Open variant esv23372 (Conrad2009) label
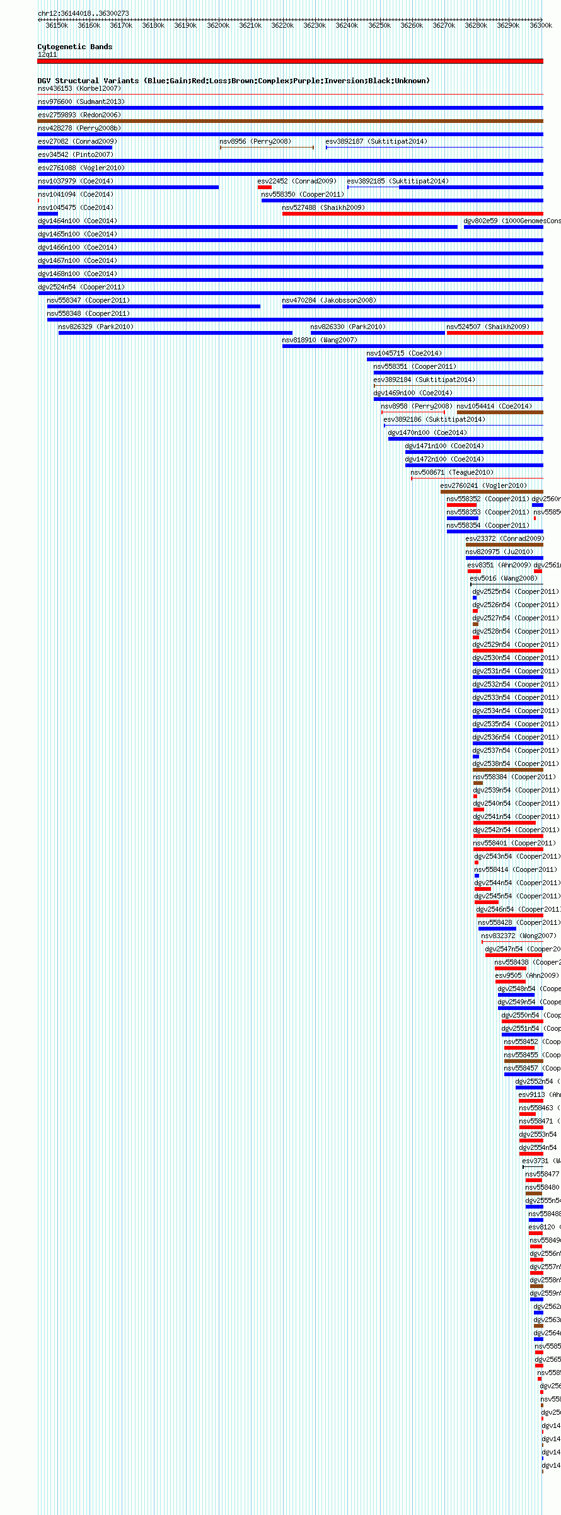The height and width of the screenshot is (1515, 561). (x=505, y=538)
